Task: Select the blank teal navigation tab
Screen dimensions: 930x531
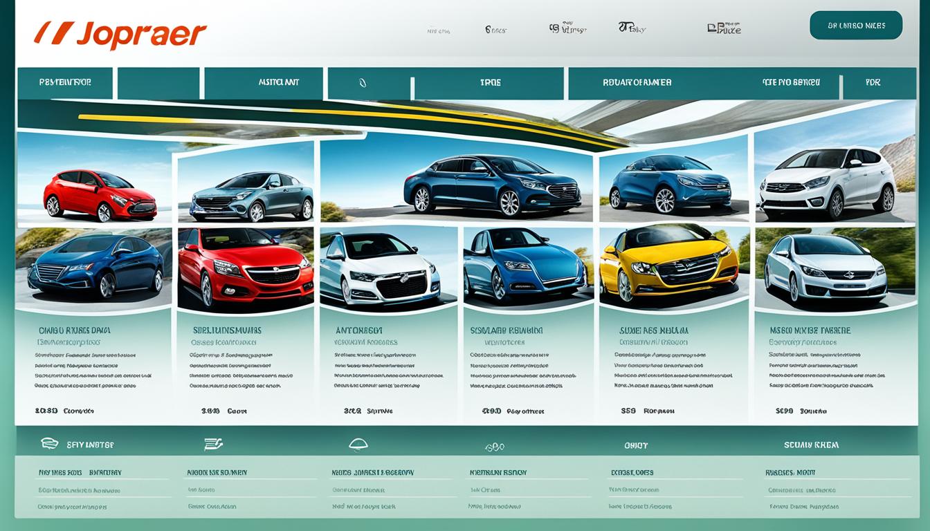Action: pyautogui.click(x=158, y=83)
